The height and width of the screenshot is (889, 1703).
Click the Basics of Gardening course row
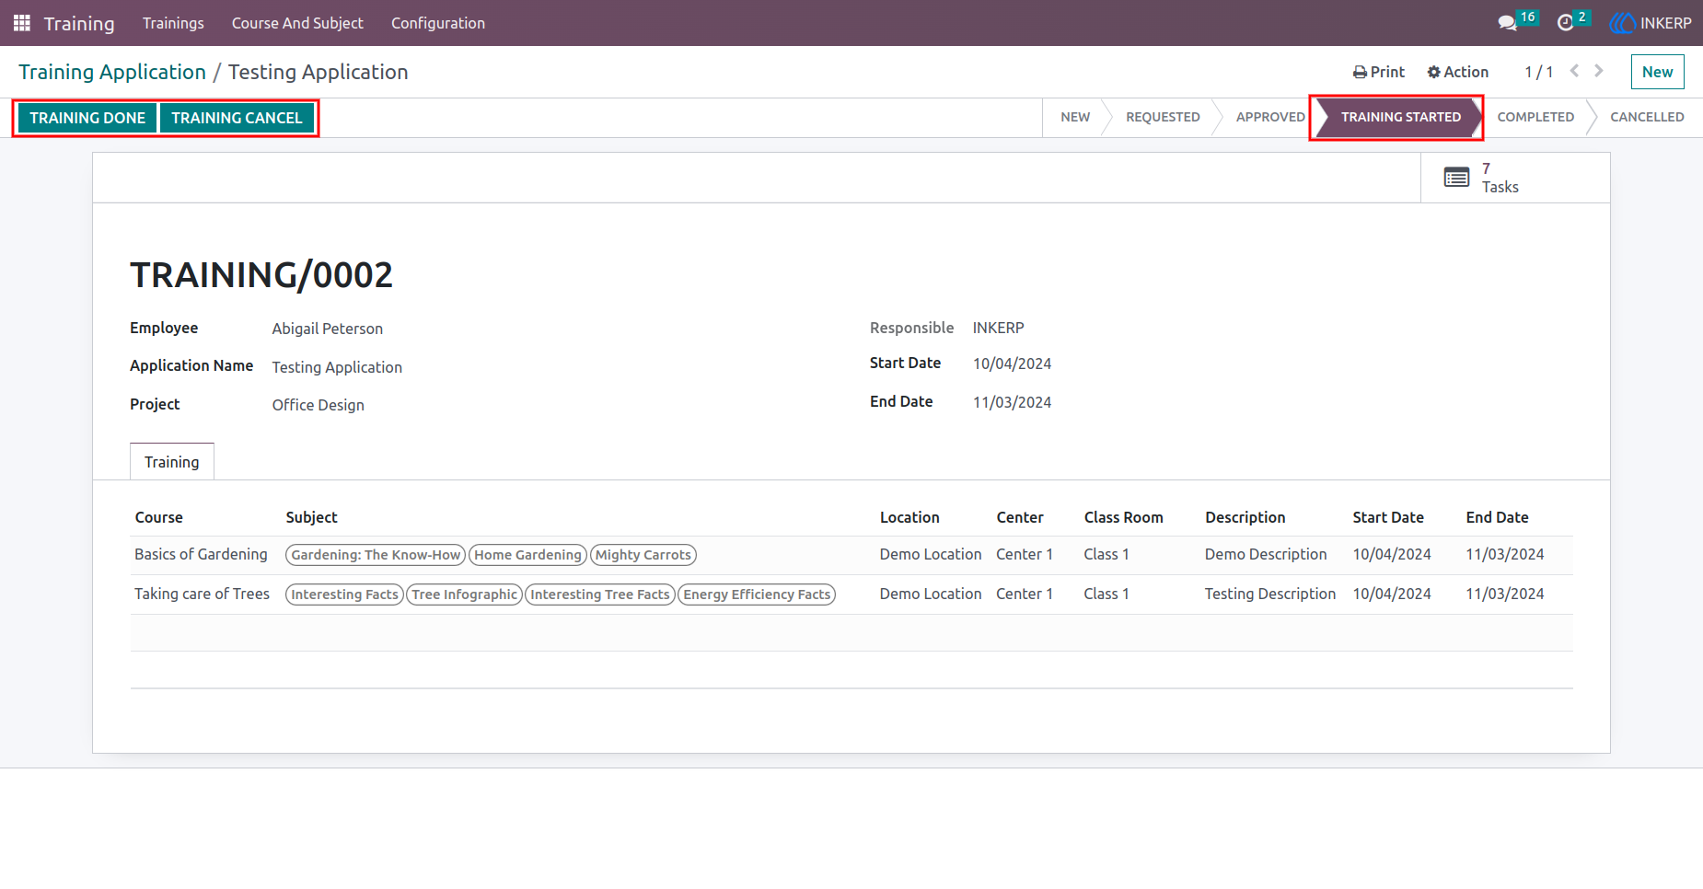[x=851, y=555]
